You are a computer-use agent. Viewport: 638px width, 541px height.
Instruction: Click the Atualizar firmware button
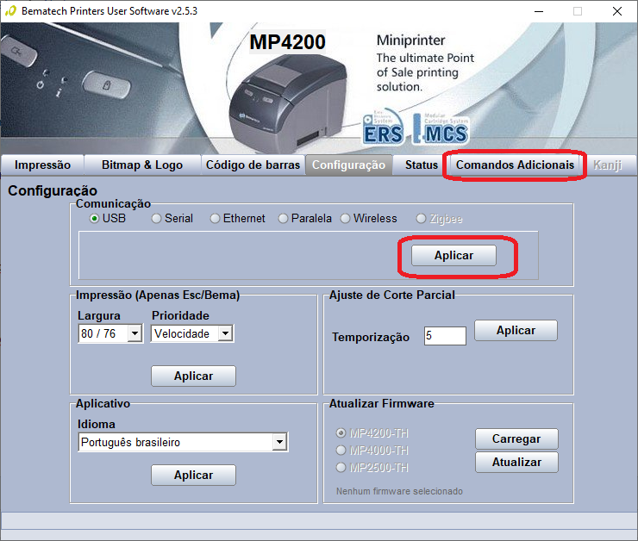tap(516, 463)
